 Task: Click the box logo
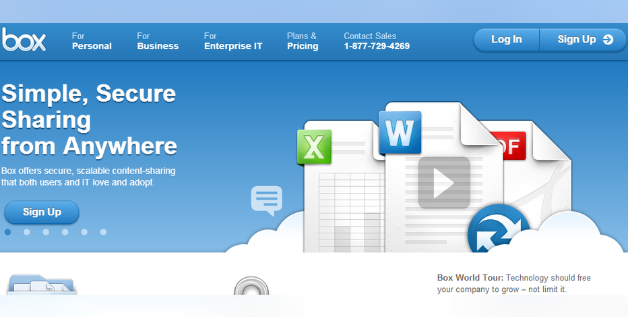(24, 40)
